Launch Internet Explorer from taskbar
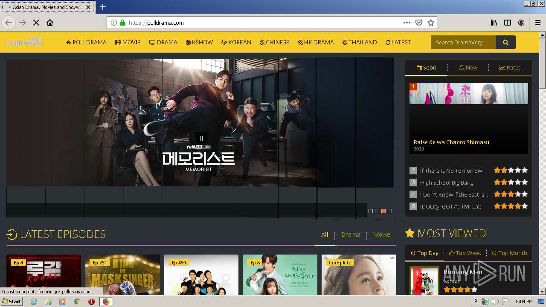This screenshot has width=546, height=307. pos(34,301)
